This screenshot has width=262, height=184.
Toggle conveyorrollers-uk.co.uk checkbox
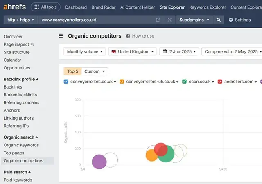tap(122, 82)
